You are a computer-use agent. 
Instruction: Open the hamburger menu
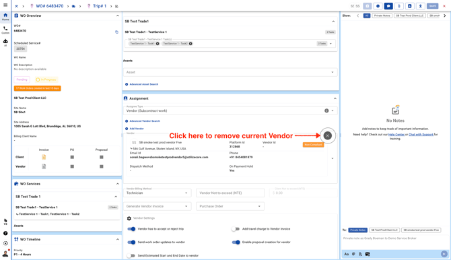pyautogui.click(x=5, y=5)
